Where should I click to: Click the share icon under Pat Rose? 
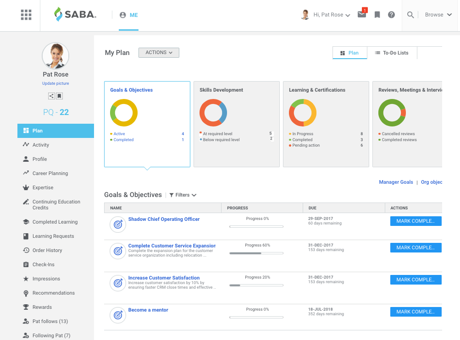51,96
